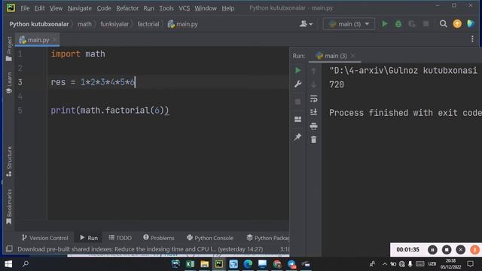Image resolution: width=482 pixels, height=271 pixels.
Task: Toggle Scroll to End in Run console
Action: coord(313,112)
